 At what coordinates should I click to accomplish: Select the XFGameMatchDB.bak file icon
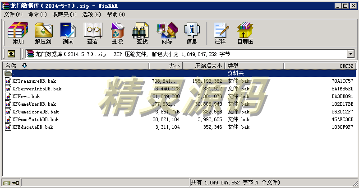[8, 119]
